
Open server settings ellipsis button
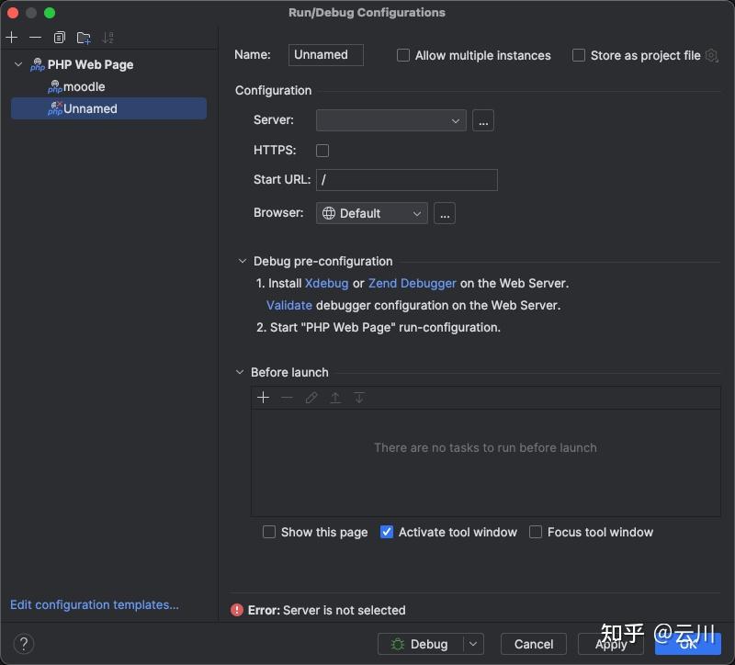tap(483, 120)
